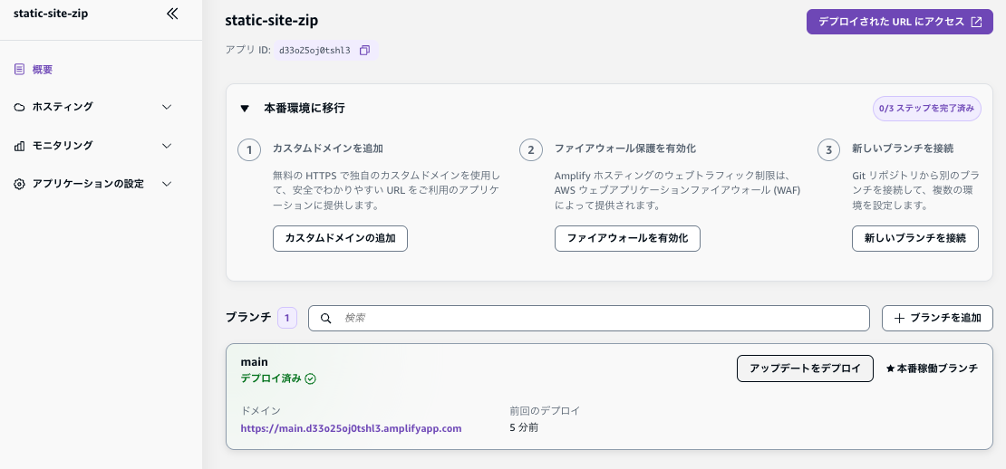The height and width of the screenshot is (469, 1006).
Task: Click the ファイアウォール保護を有効化 step heading
Action: (625, 149)
